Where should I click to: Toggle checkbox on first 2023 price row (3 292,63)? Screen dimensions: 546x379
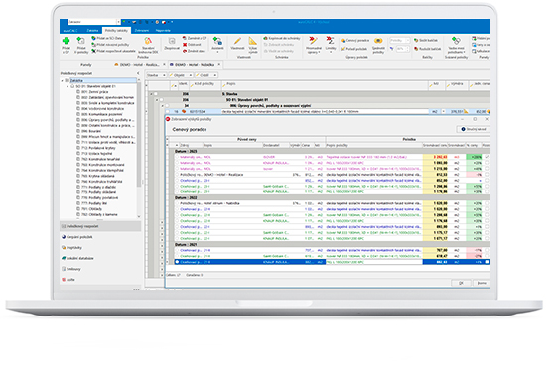pyautogui.click(x=487, y=157)
